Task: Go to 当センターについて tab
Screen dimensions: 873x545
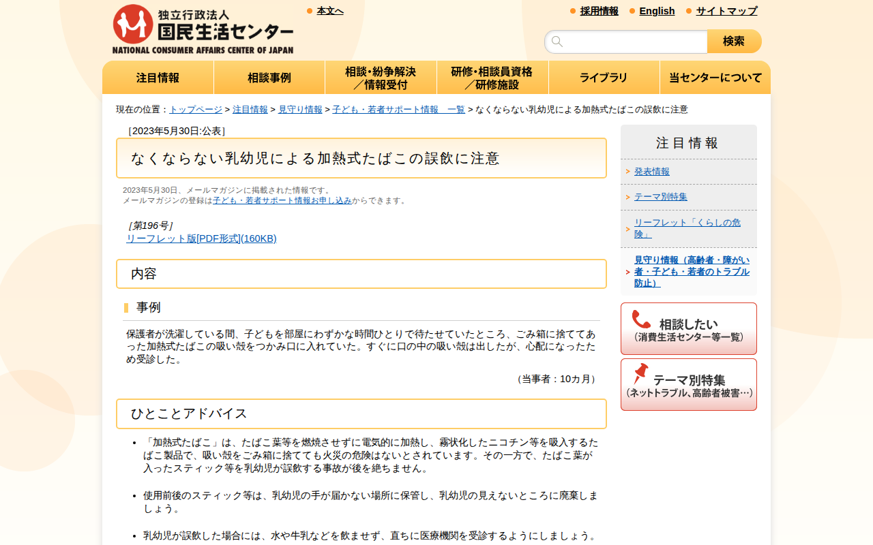Action: (x=715, y=78)
